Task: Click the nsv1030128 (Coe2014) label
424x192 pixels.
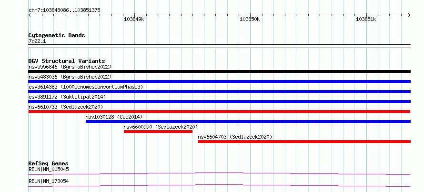Action: pos(114,117)
